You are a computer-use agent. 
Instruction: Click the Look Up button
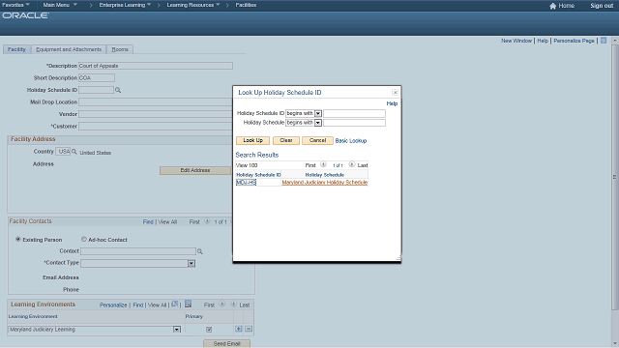252,140
